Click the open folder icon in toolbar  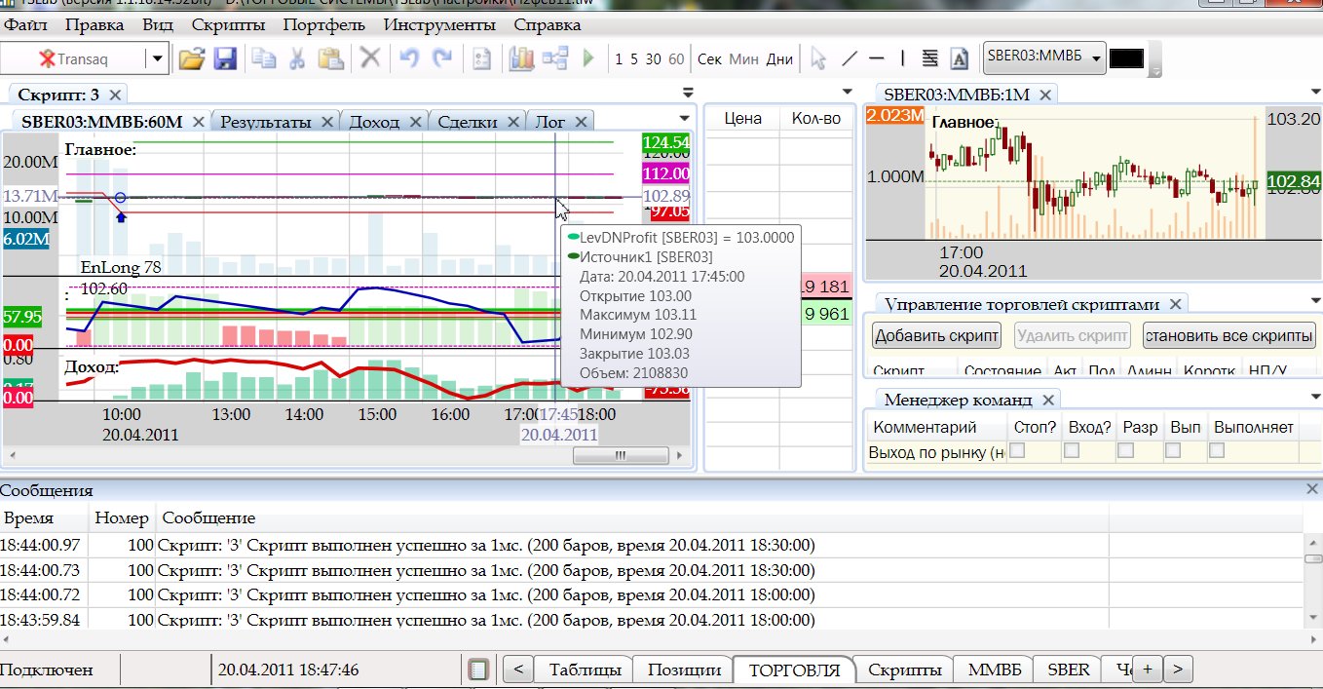[x=191, y=58]
